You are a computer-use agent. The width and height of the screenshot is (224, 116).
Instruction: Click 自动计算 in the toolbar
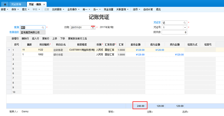(x=148, y=9)
